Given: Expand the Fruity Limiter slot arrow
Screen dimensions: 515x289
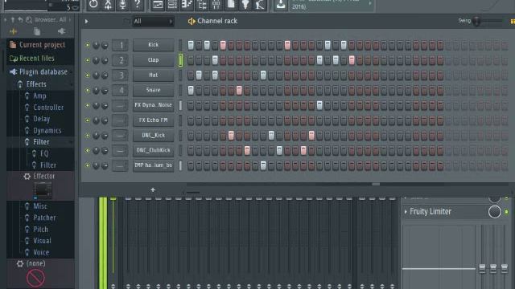Looking at the screenshot, I should click(406, 212).
